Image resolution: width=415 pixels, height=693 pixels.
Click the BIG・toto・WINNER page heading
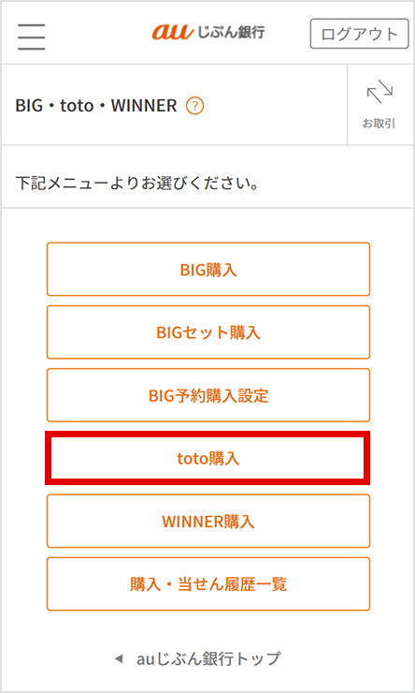click(96, 106)
